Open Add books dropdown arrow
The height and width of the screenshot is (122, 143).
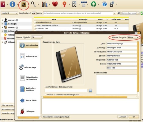tap(8, 4)
